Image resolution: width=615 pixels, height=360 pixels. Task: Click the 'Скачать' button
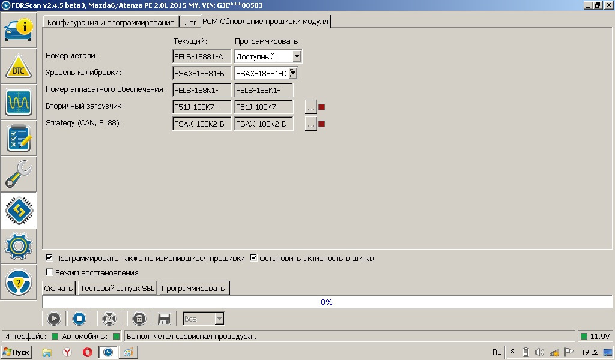(58, 289)
